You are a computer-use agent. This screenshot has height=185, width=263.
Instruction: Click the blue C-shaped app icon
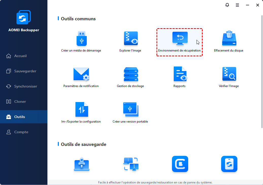(x=180, y=164)
